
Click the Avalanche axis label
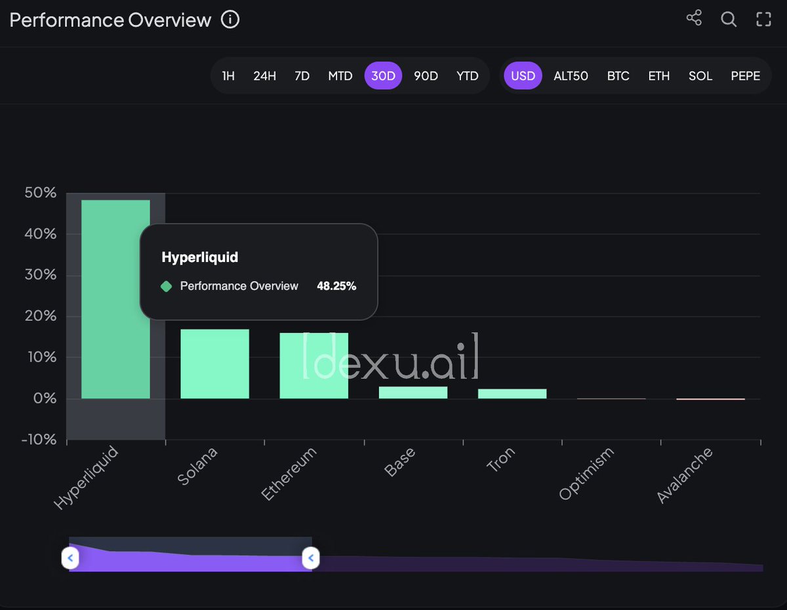click(684, 476)
